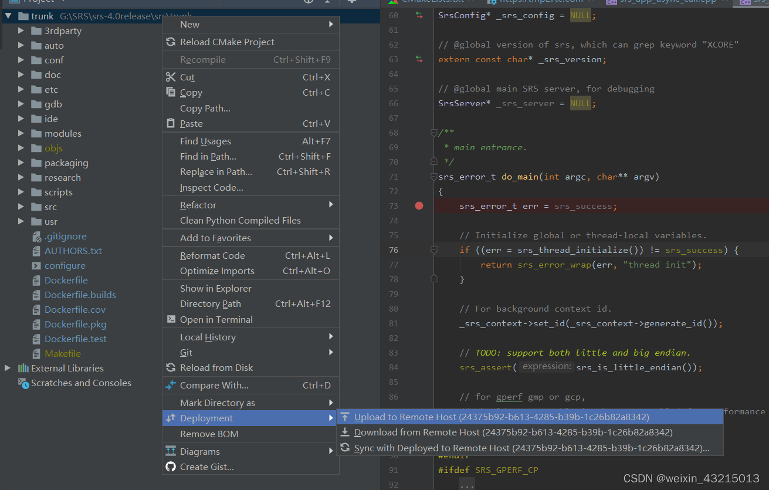
Task: Select the Dockerfile.builds file
Action: [x=80, y=295]
